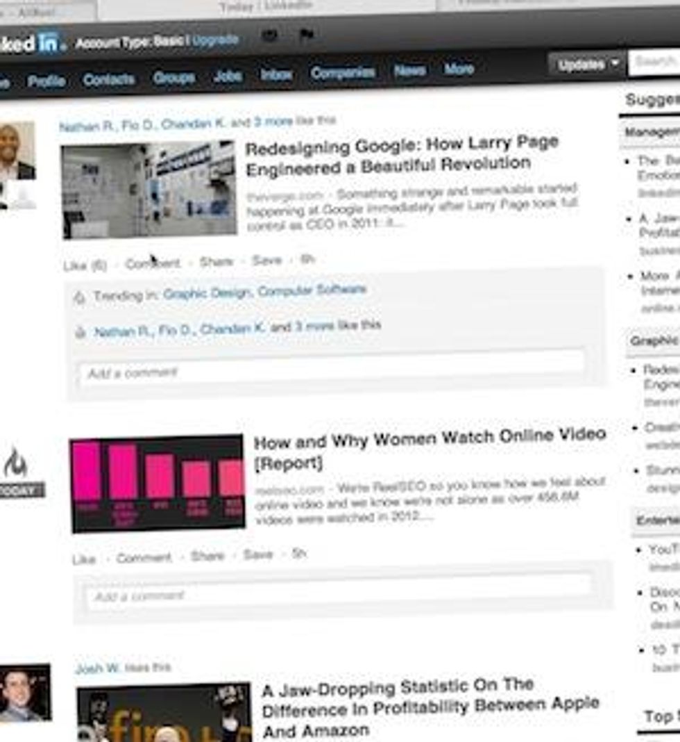Click the flag notifications icon
This screenshot has width=680, height=742.
pos(307,35)
